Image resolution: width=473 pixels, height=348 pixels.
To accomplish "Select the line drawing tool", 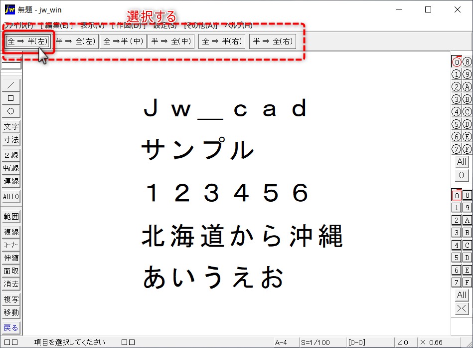I will (11, 85).
